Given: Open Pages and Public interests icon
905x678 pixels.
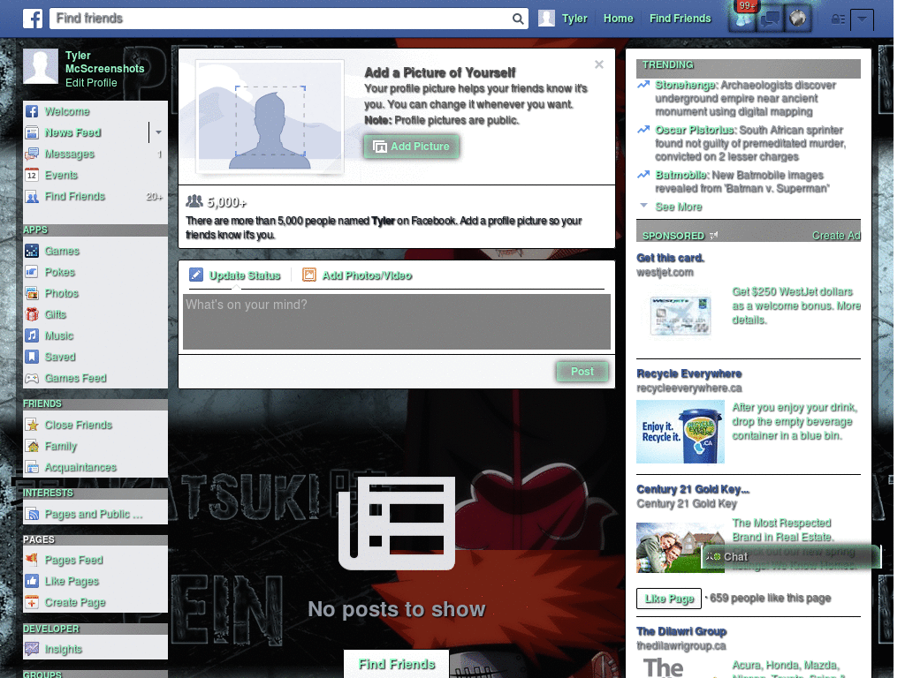Looking at the screenshot, I should pyautogui.click(x=32, y=515).
